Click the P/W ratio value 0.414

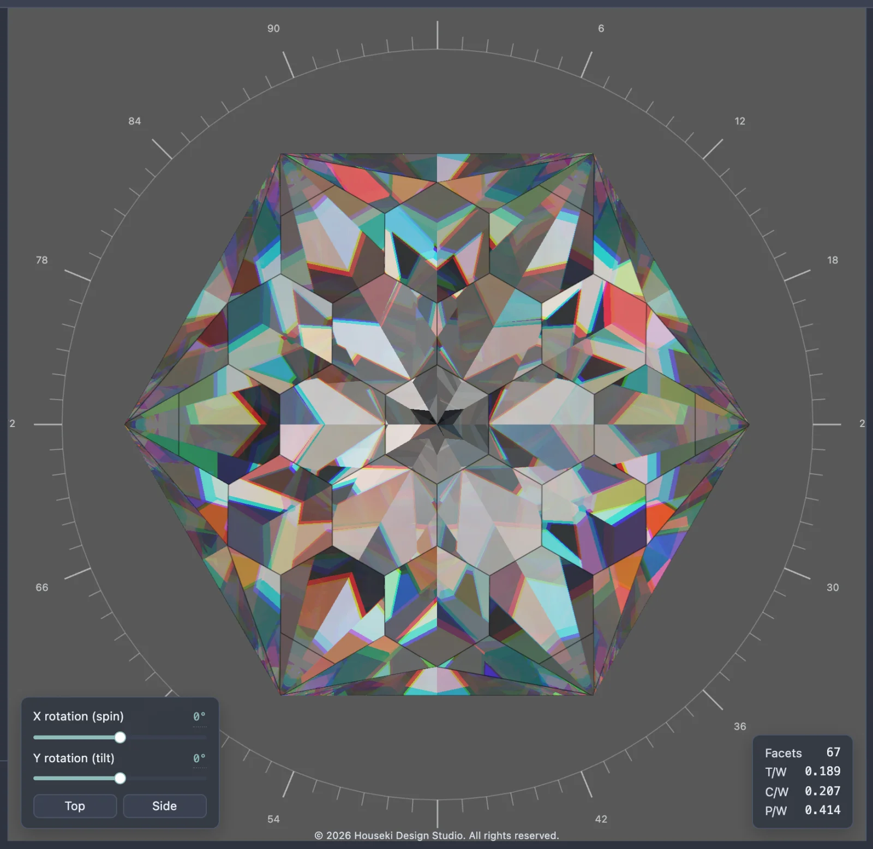click(x=822, y=810)
